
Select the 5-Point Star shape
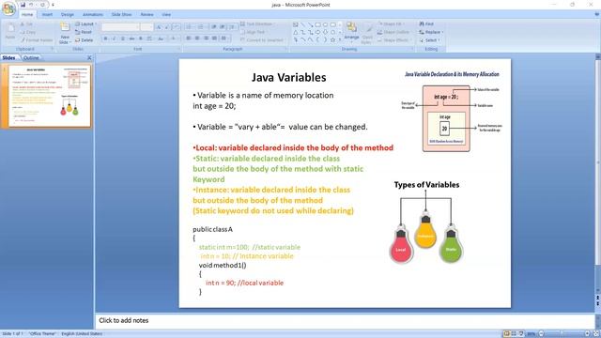click(x=332, y=39)
